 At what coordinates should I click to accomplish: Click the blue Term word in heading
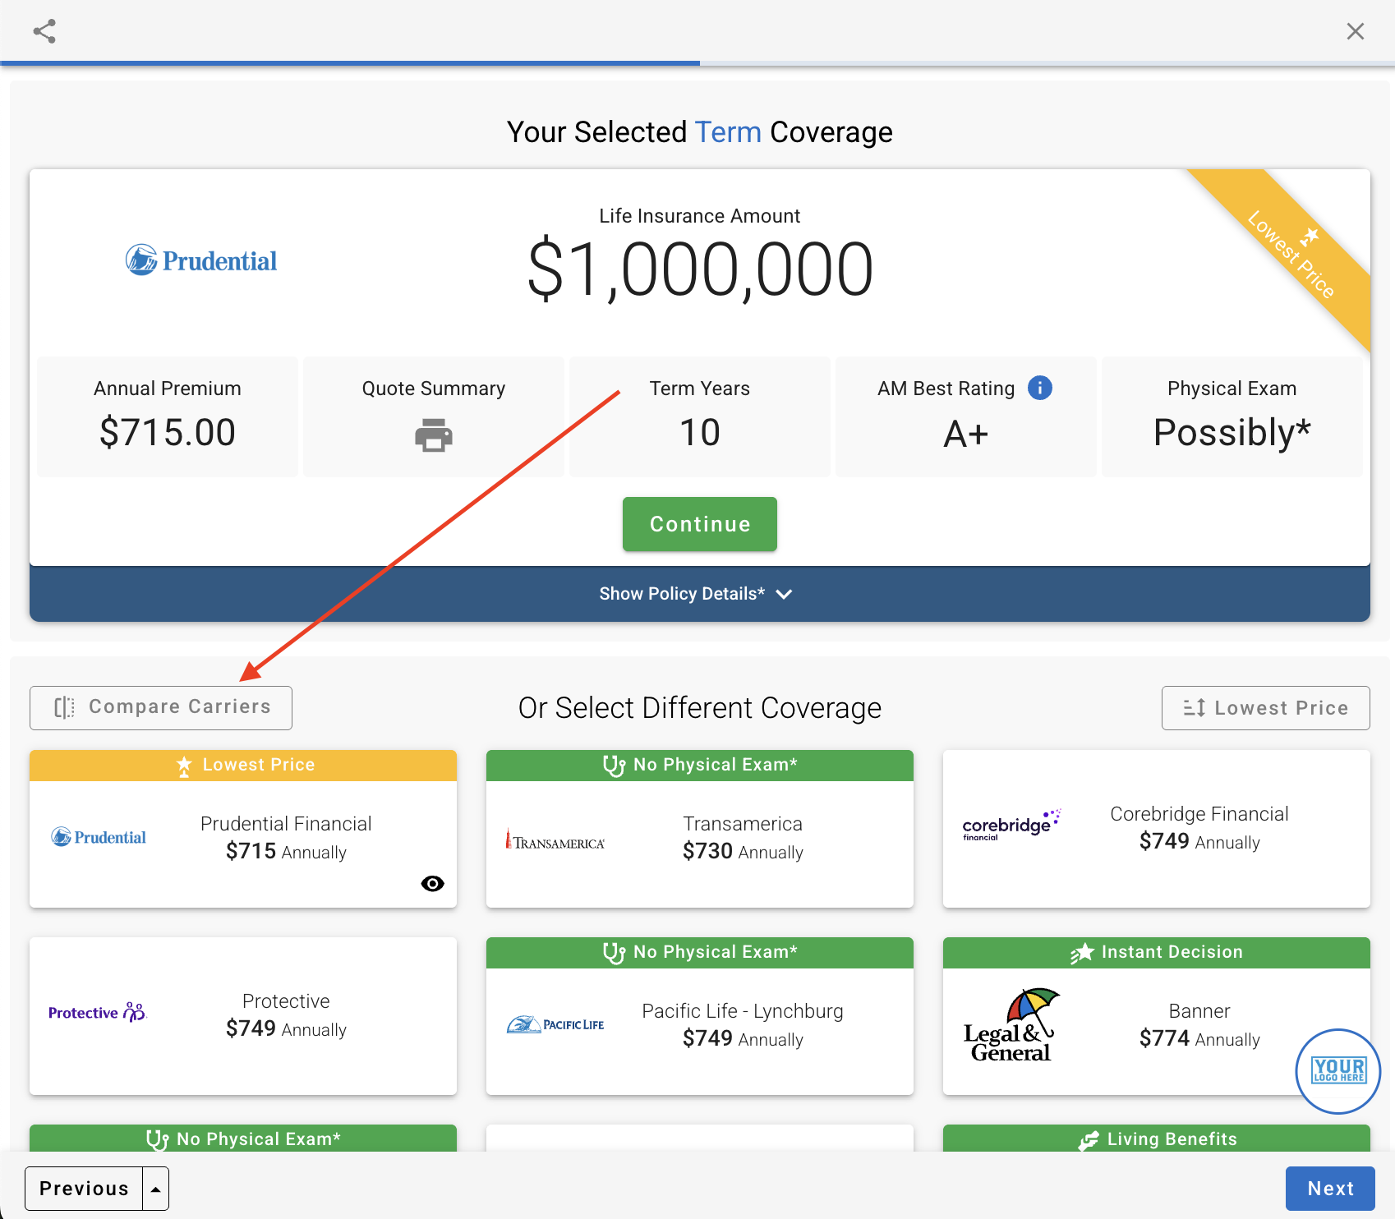(728, 132)
